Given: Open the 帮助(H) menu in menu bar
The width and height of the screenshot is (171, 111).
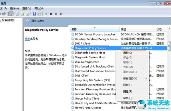Looking at the screenshot, I should 39,9.
